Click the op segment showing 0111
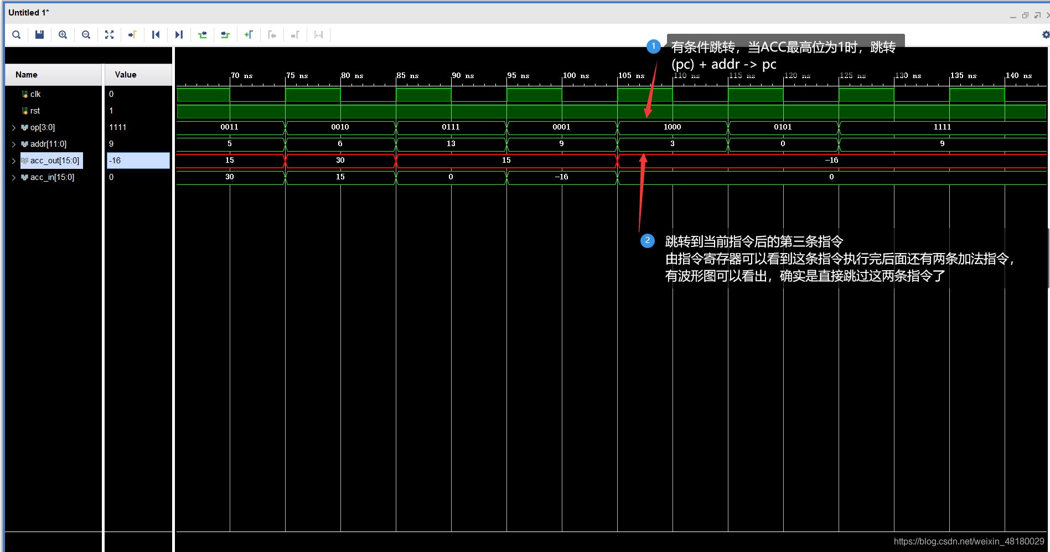1050x552 pixels. pyautogui.click(x=451, y=127)
